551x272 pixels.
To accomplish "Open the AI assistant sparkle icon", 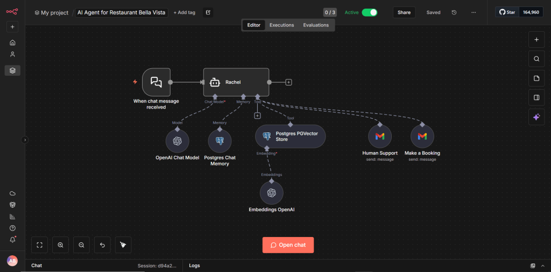I will coord(536,117).
